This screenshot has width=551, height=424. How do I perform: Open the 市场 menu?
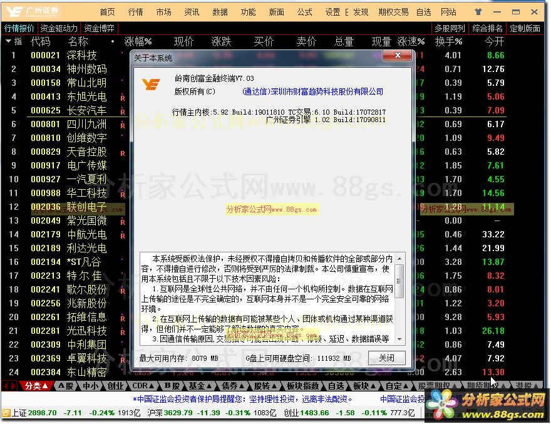[163, 13]
